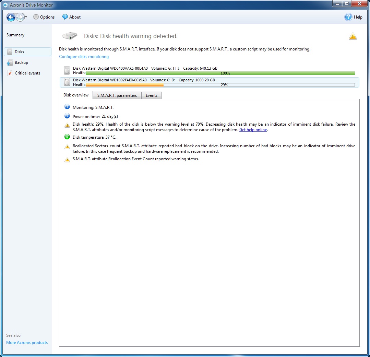
Task: Click the back navigation arrow
Action: point(11,17)
